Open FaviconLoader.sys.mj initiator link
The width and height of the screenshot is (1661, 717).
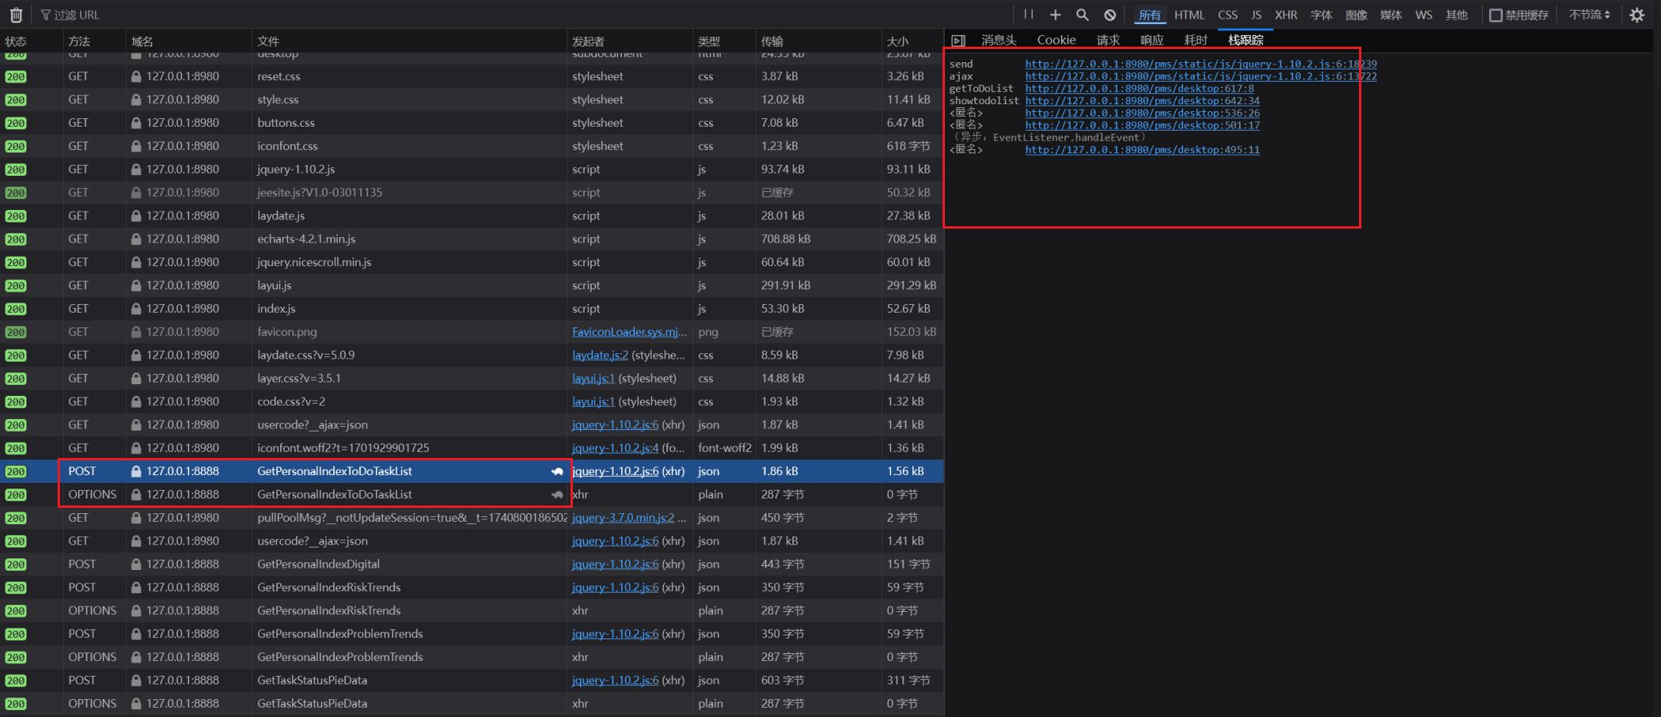pyautogui.click(x=629, y=332)
